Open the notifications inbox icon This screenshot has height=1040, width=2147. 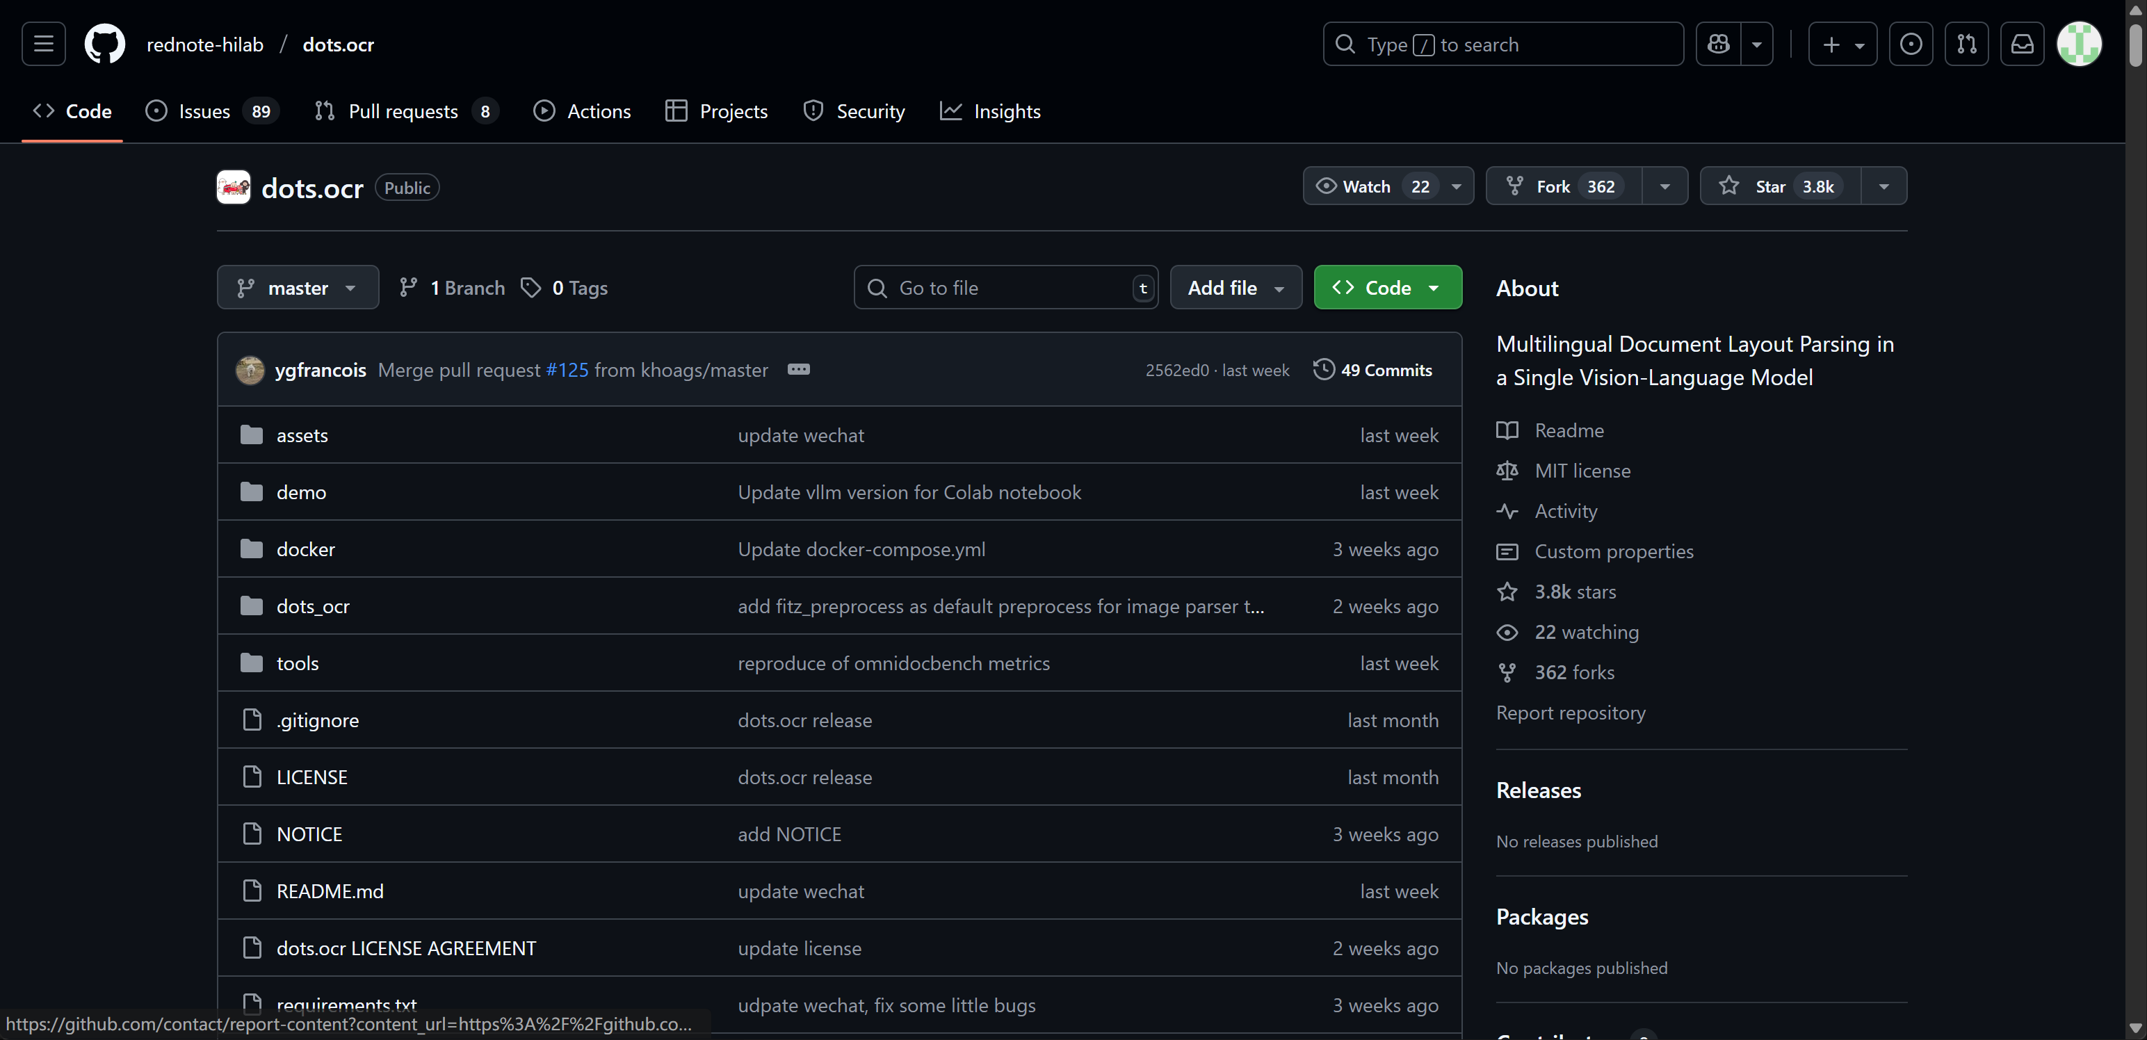click(2022, 44)
